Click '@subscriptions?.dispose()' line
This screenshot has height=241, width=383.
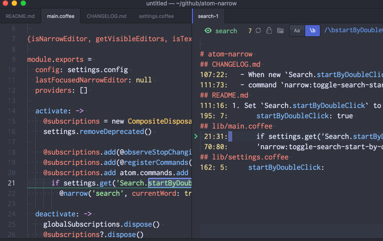pyautogui.click(x=94, y=234)
